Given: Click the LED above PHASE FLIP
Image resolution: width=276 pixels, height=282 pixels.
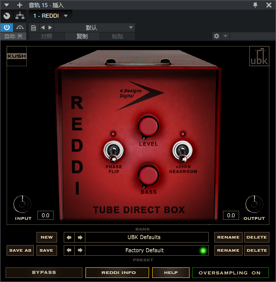Looking at the screenshot, I should [x=113, y=134].
